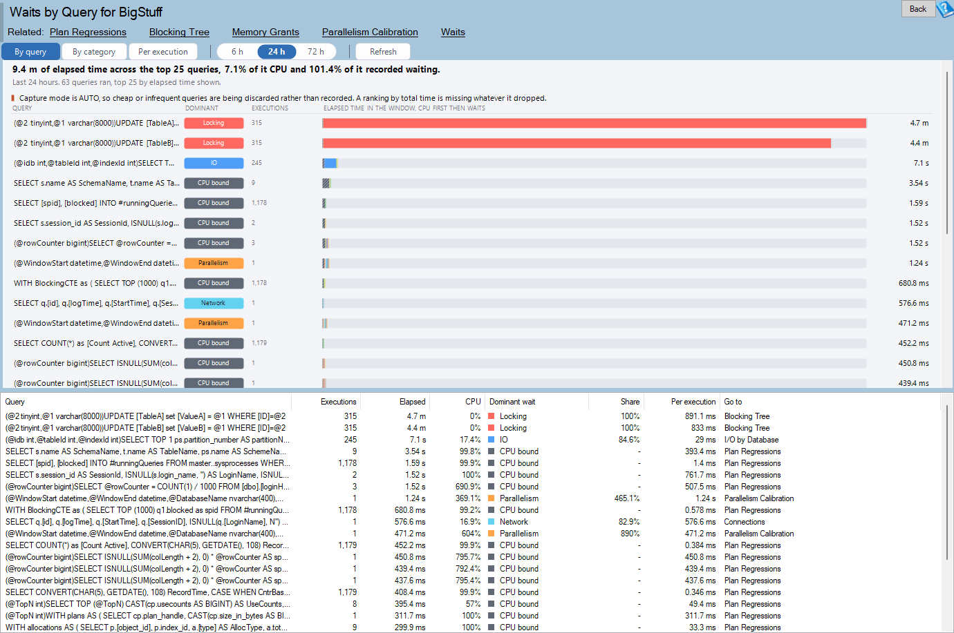The image size is (954, 633).
Task: Switch to the By category tab
Action: click(x=94, y=52)
